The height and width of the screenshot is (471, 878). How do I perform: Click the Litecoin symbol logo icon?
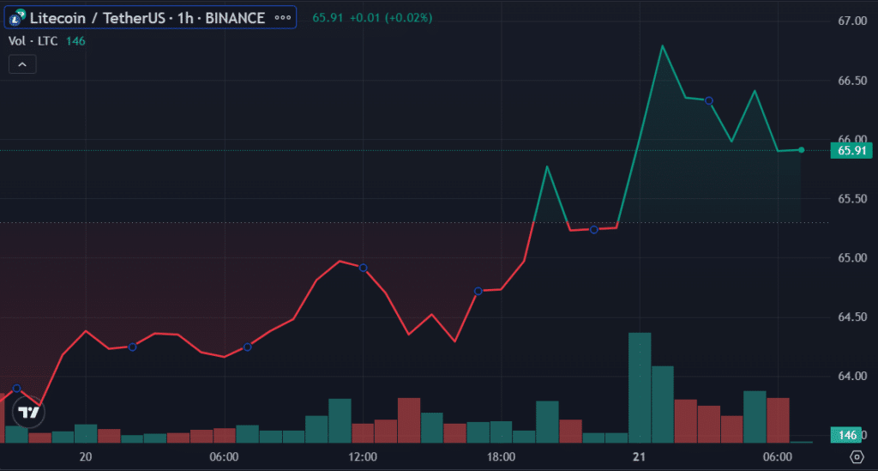(x=17, y=17)
